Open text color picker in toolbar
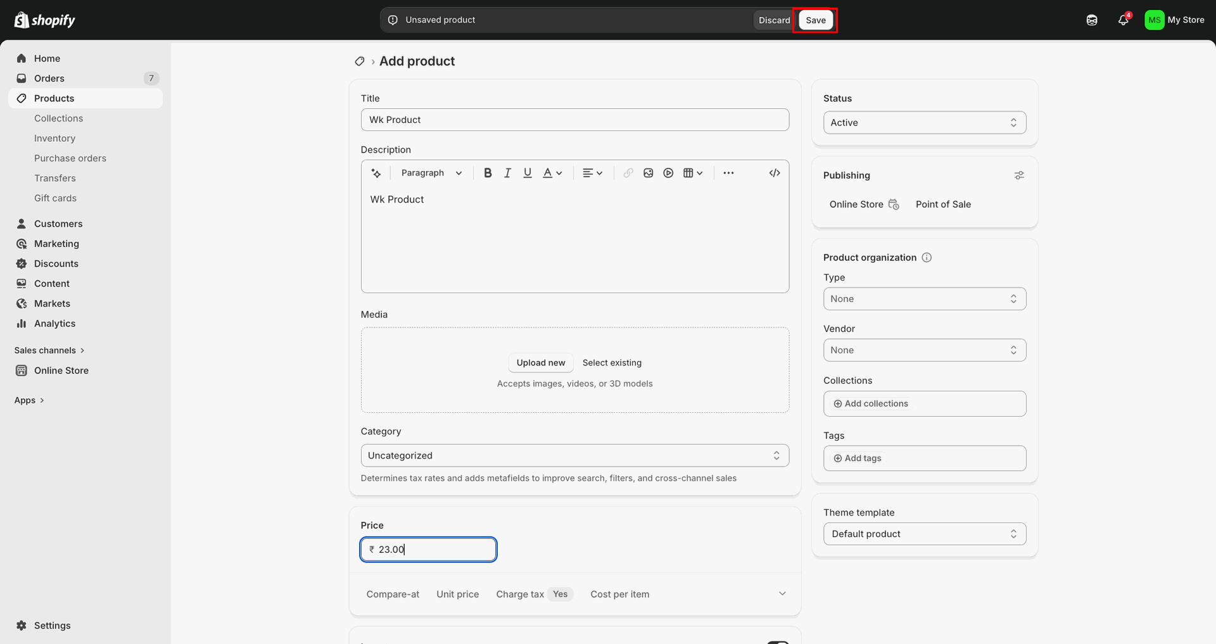This screenshot has height=644, width=1216. 552,173
